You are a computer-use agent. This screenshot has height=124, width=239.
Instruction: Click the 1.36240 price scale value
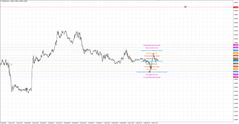click(x=236, y=2)
